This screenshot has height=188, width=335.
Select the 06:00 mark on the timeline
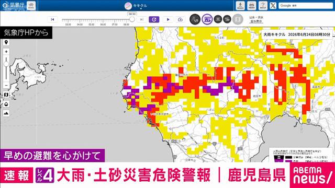pos(103,25)
